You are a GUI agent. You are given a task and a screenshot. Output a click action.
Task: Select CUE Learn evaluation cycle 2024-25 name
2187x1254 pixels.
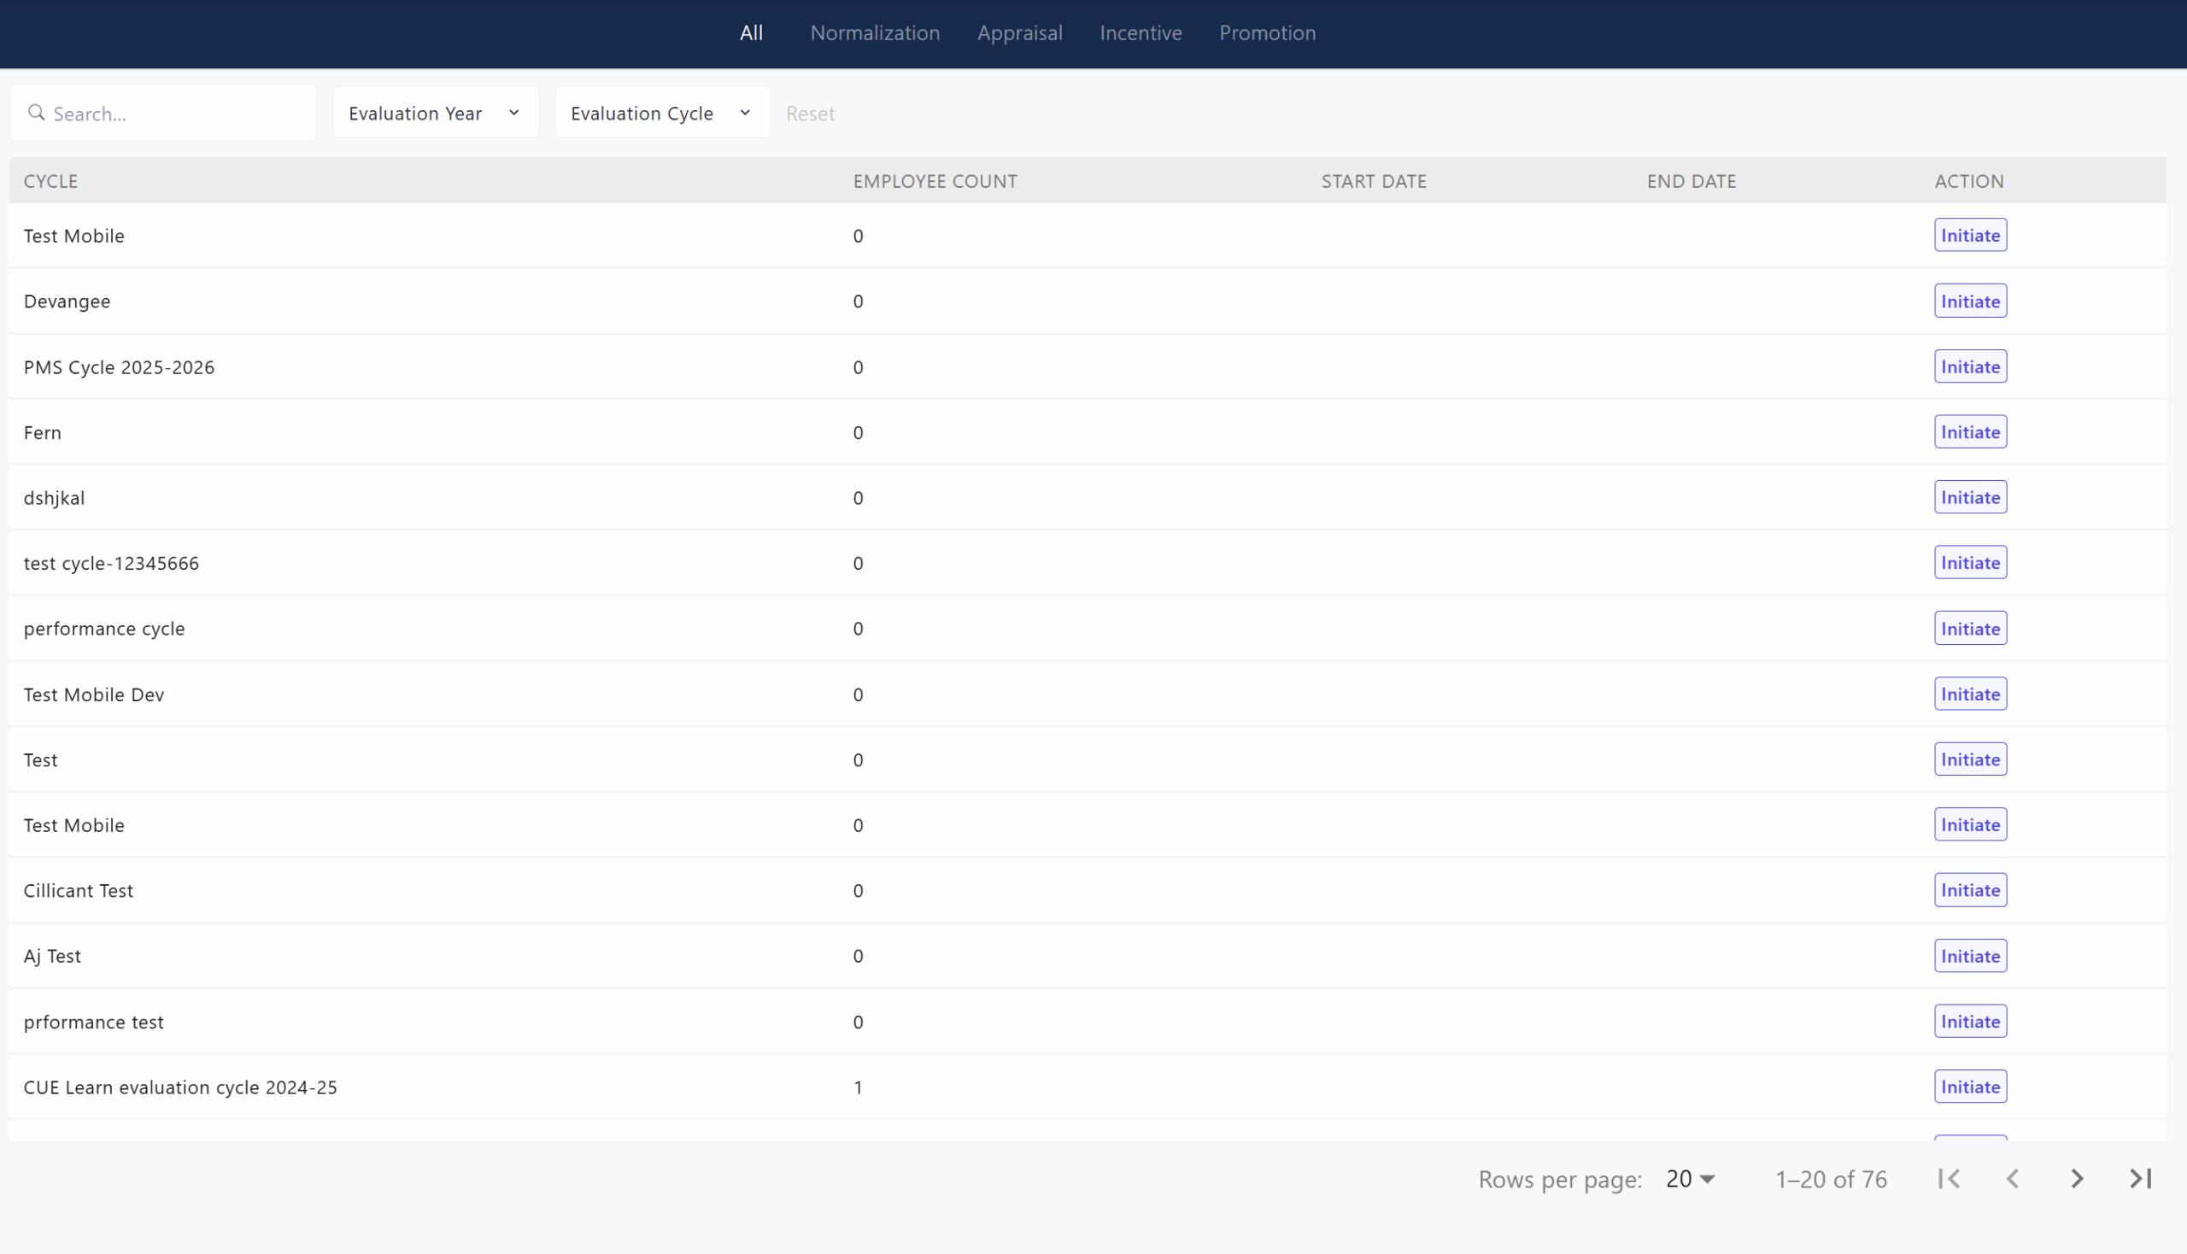point(180,1087)
